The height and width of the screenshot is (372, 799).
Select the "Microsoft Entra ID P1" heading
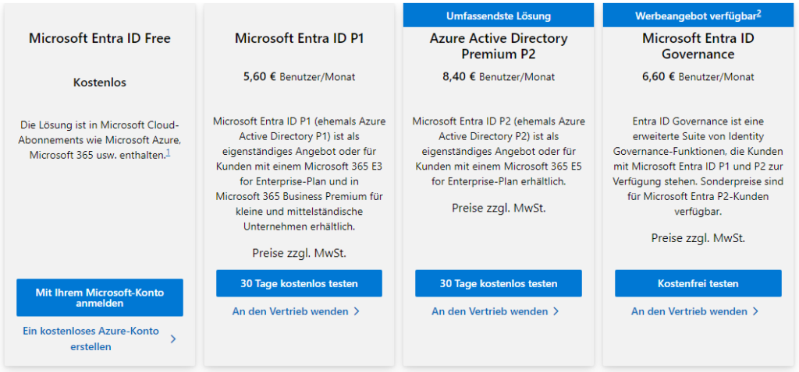pos(299,38)
